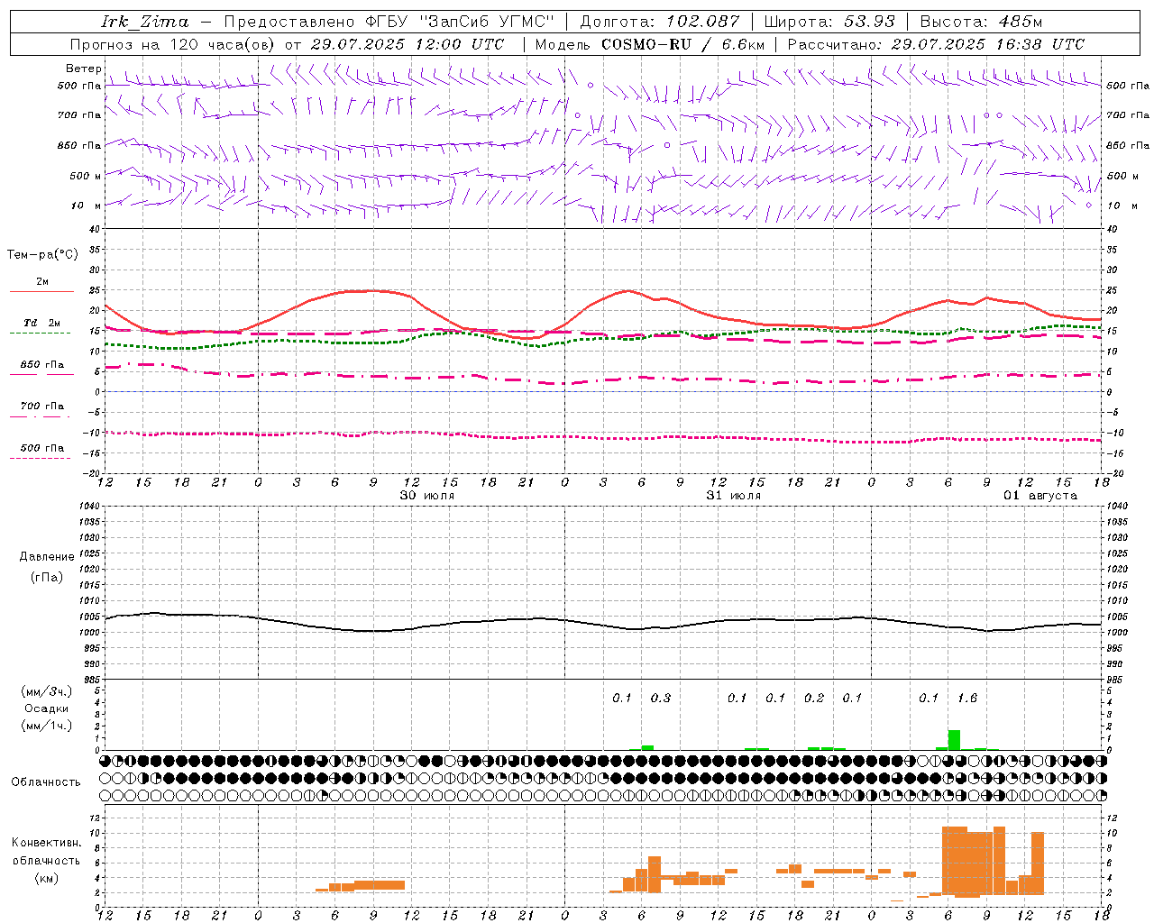Select the forecast start time 29.07.2025 12:00 UTC
The width and height of the screenshot is (1154, 923).
408,44
